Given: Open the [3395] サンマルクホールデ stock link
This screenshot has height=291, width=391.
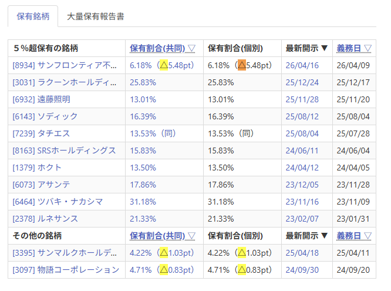Looking at the screenshot, I should [x=65, y=253].
